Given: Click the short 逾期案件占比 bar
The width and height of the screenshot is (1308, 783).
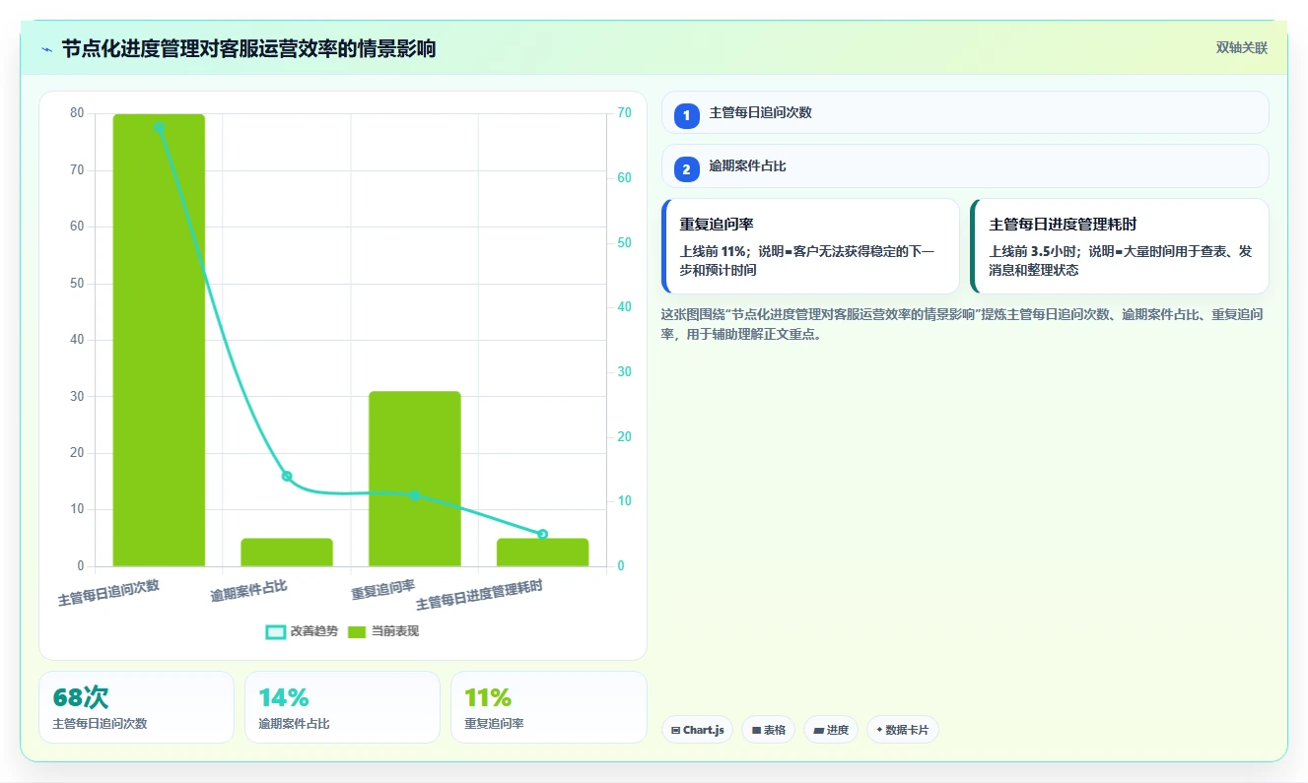Looking at the screenshot, I should (x=287, y=553).
